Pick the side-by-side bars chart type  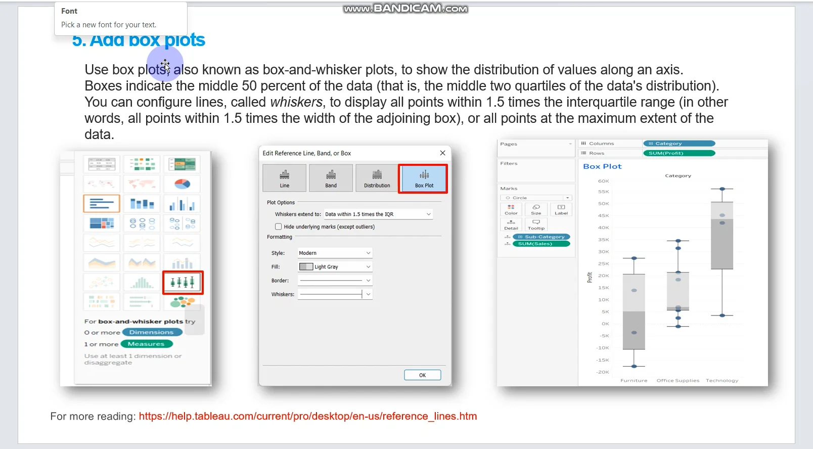pos(182,203)
